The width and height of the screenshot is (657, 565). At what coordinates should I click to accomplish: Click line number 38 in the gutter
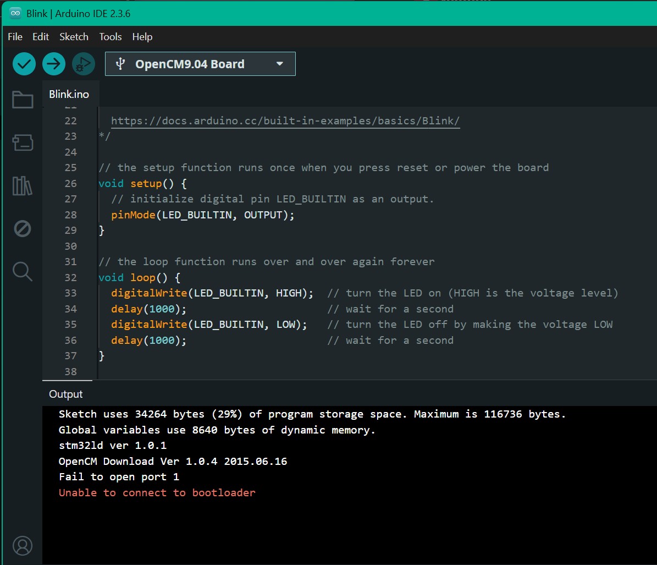(71, 372)
